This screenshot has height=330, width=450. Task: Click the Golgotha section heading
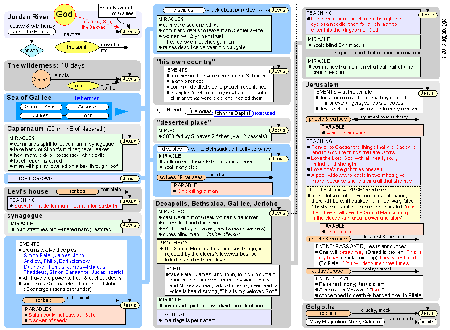(x=320, y=307)
